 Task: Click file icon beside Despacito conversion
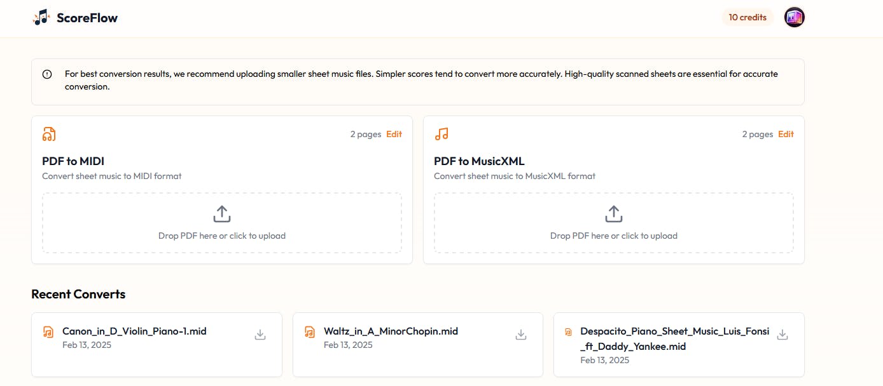click(568, 332)
